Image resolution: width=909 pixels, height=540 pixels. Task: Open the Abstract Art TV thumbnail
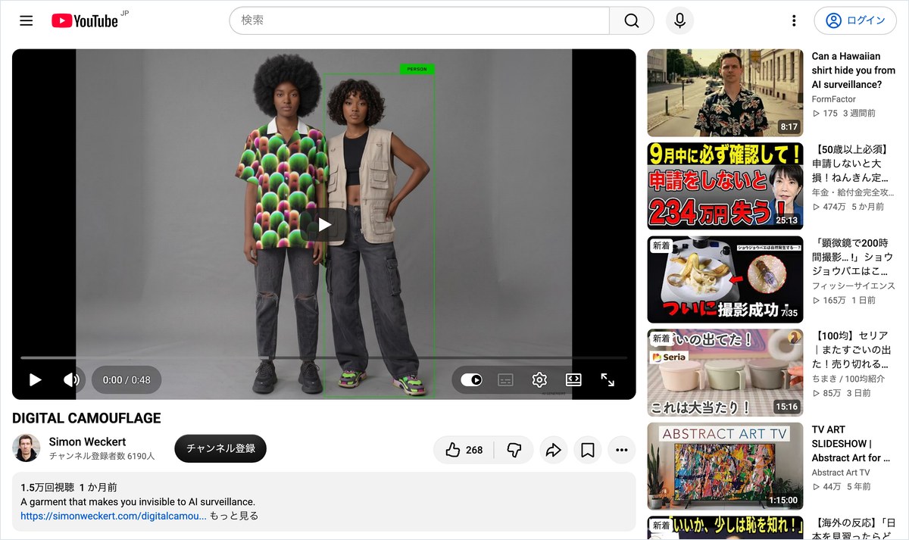tap(725, 466)
